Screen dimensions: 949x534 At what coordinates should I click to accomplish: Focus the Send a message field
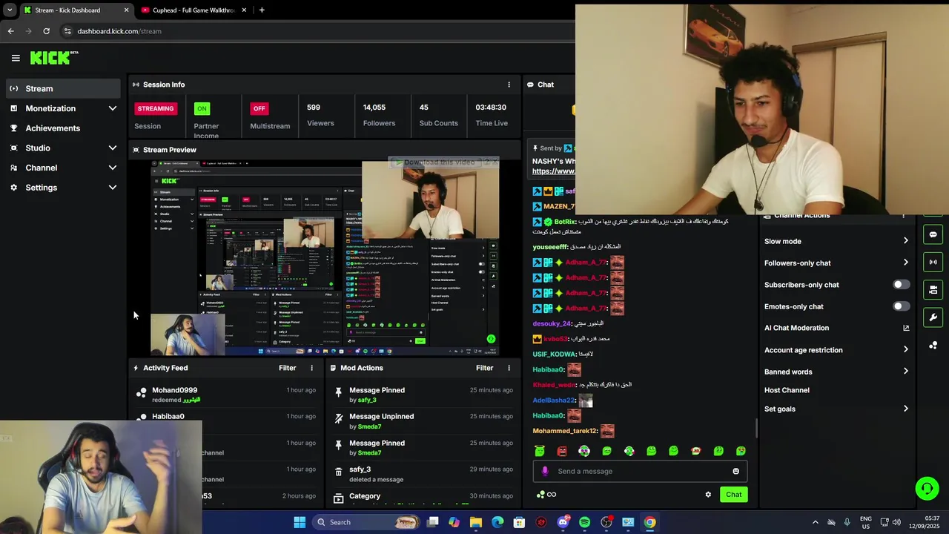pos(640,471)
